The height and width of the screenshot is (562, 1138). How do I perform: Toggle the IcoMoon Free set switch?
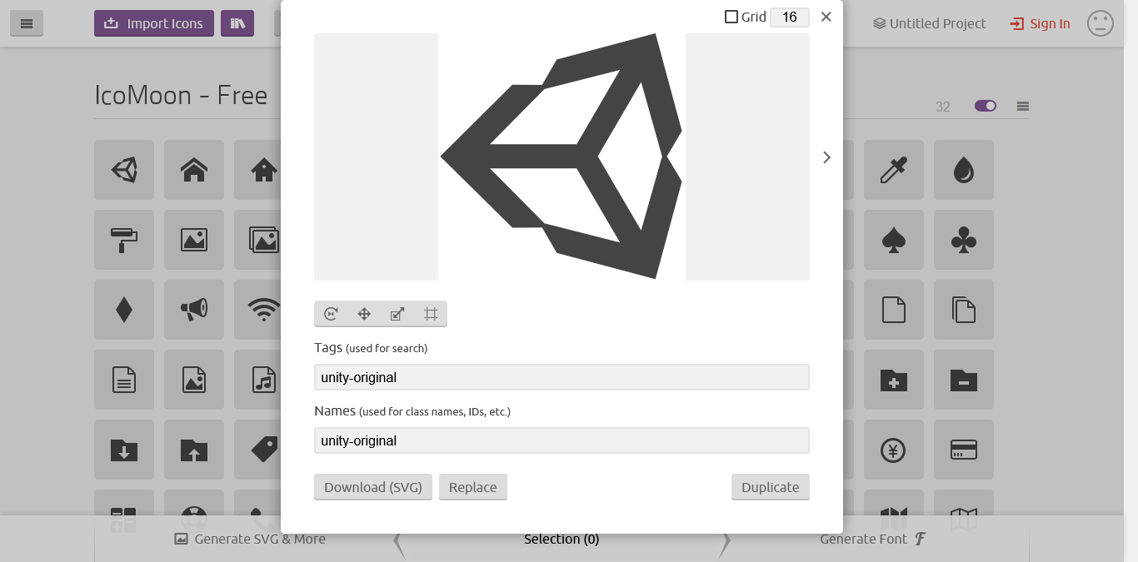(986, 106)
